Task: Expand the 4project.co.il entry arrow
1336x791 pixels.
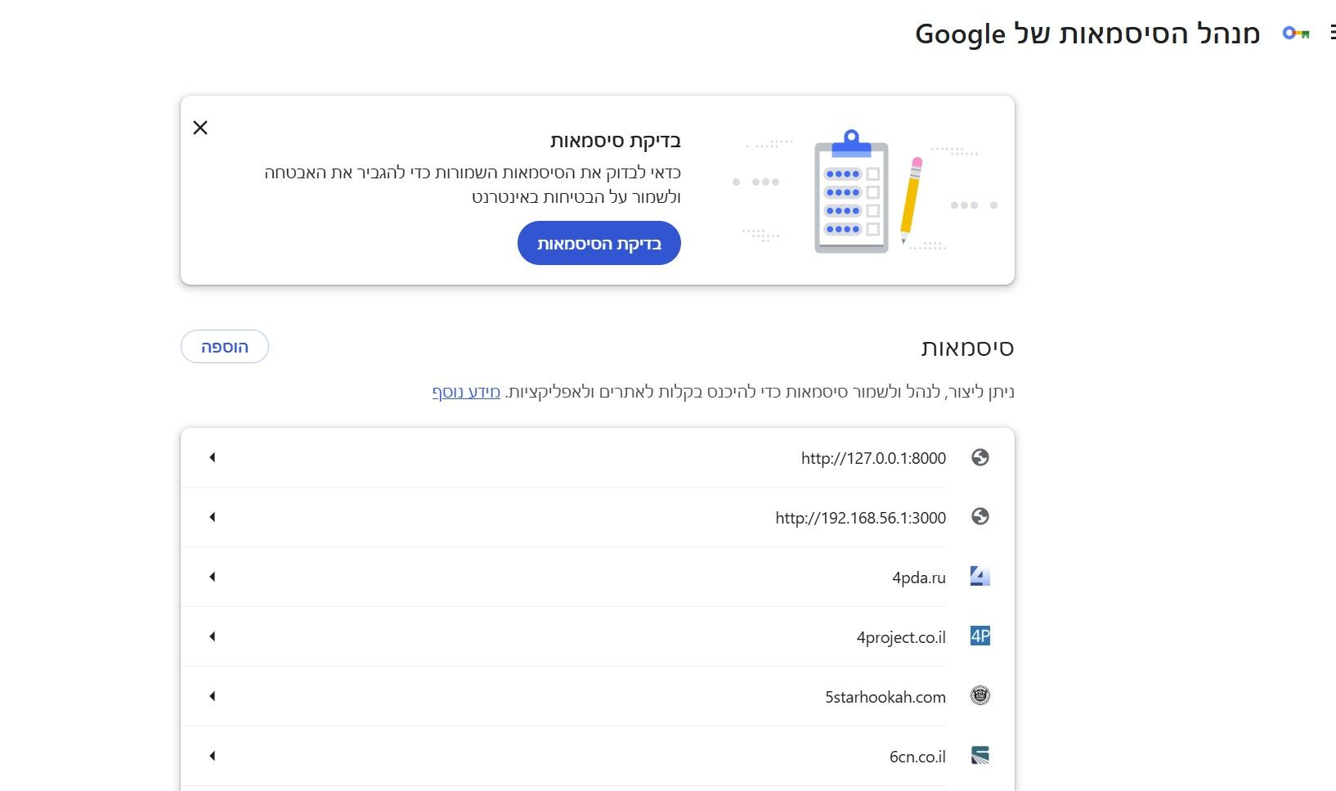Action: (213, 636)
